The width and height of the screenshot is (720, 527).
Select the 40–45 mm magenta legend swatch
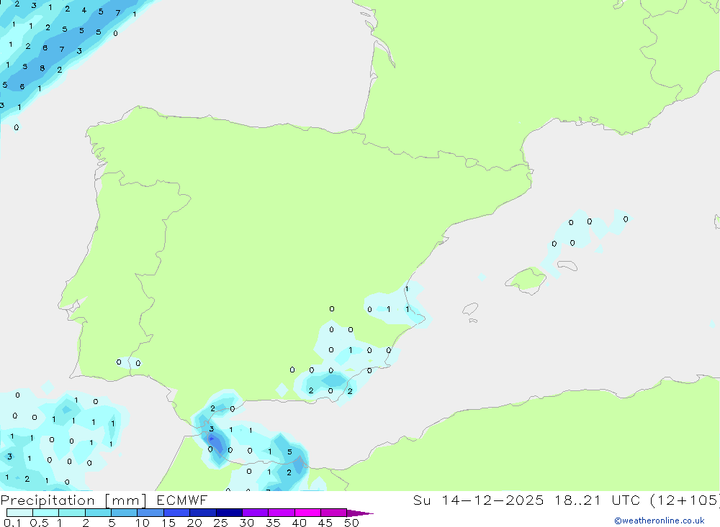click(307, 513)
